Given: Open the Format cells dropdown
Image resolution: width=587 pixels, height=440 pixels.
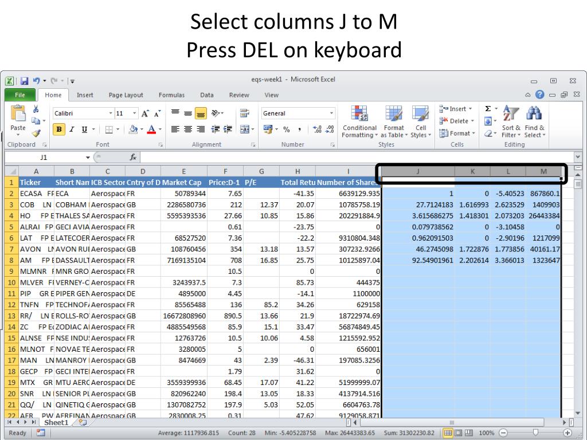Looking at the screenshot, I should tap(457, 133).
